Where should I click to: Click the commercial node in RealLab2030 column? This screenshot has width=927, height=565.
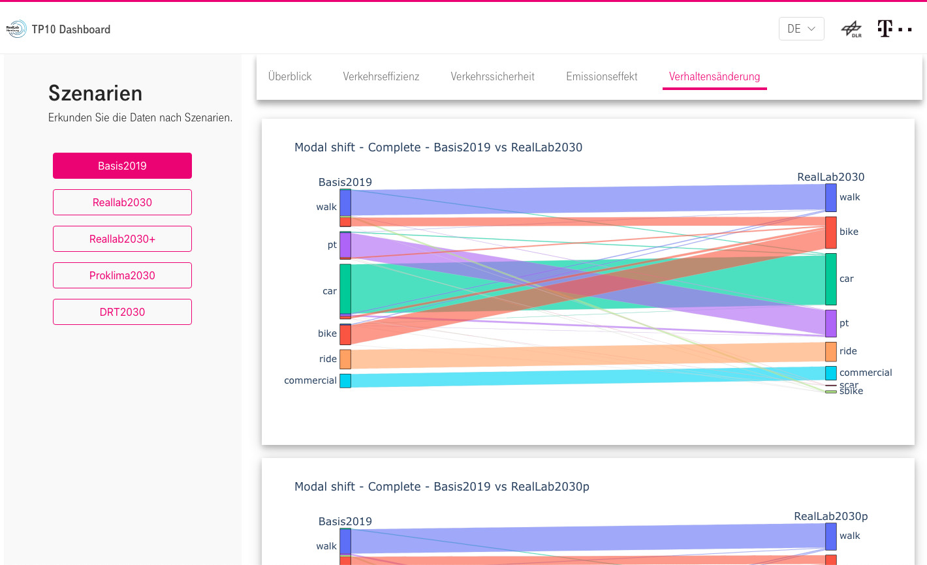tap(830, 373)
